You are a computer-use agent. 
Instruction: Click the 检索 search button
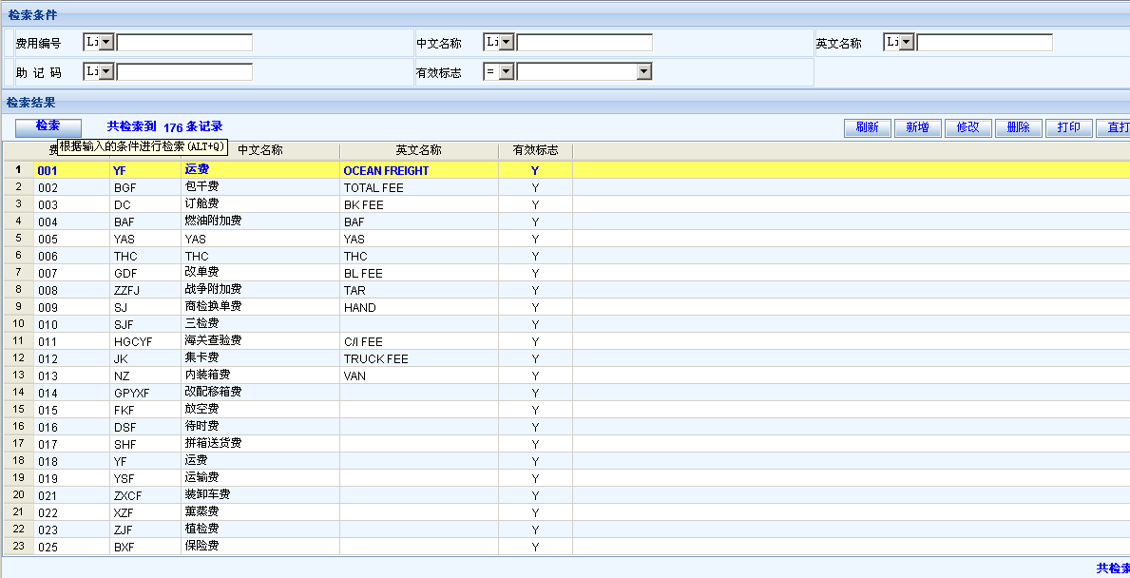point(48,126)
